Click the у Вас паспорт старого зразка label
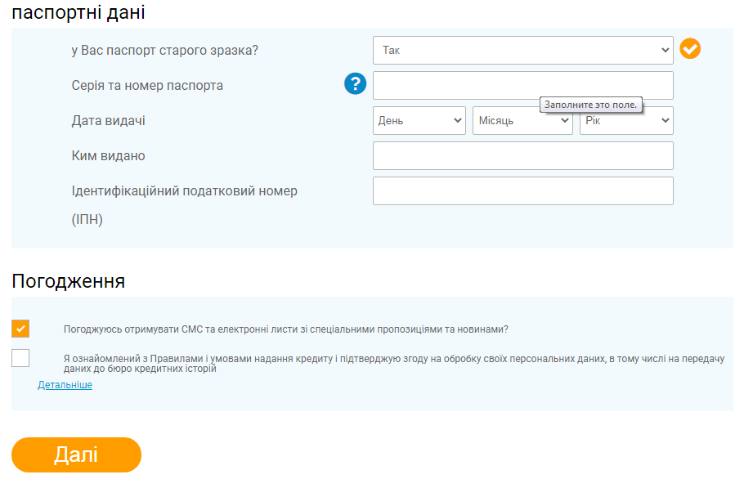Viewport: 744px width, 479px height. pos(164,51)
